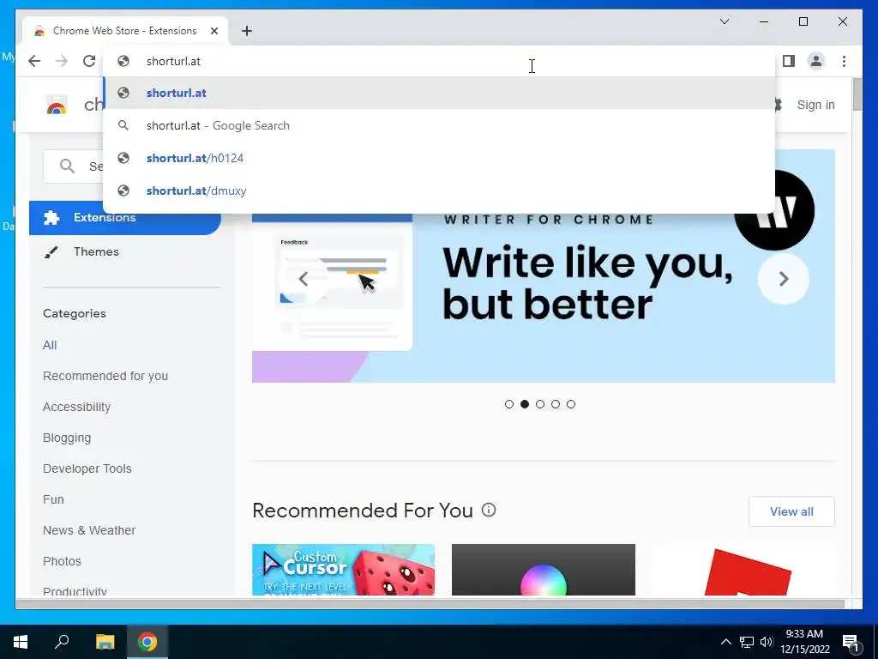Select the fifth carousel dot
878x659 pixels.
[x=571, y=404]
